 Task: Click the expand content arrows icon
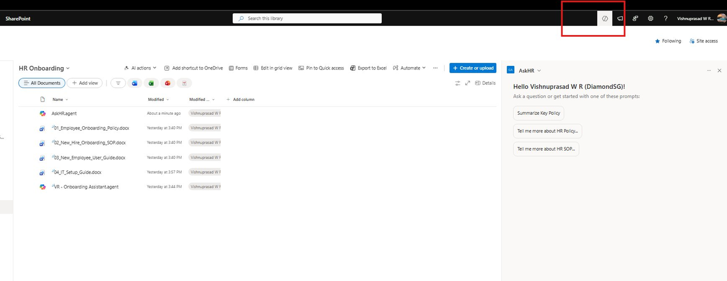coord(468,83)
